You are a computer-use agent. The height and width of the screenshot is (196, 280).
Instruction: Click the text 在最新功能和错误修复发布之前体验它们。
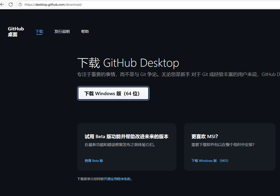120,145
